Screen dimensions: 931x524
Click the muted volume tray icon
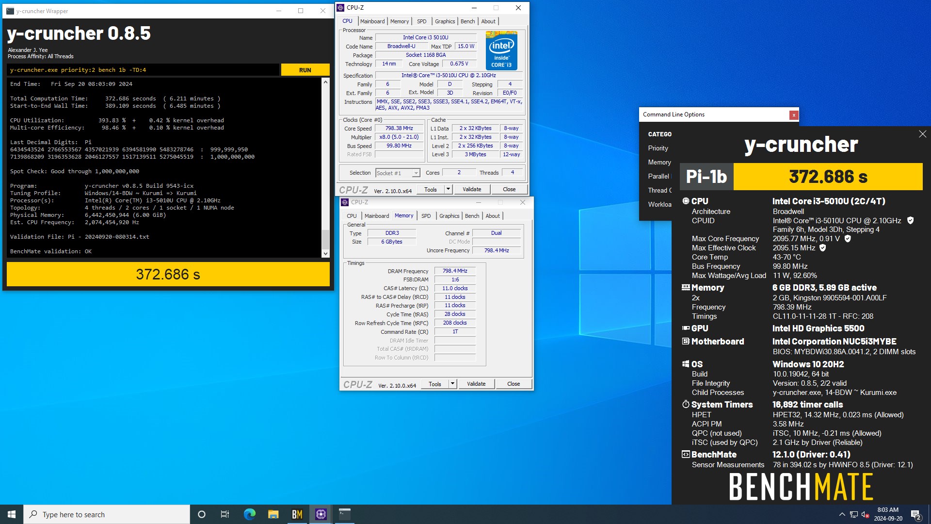[x=865, y=514]
